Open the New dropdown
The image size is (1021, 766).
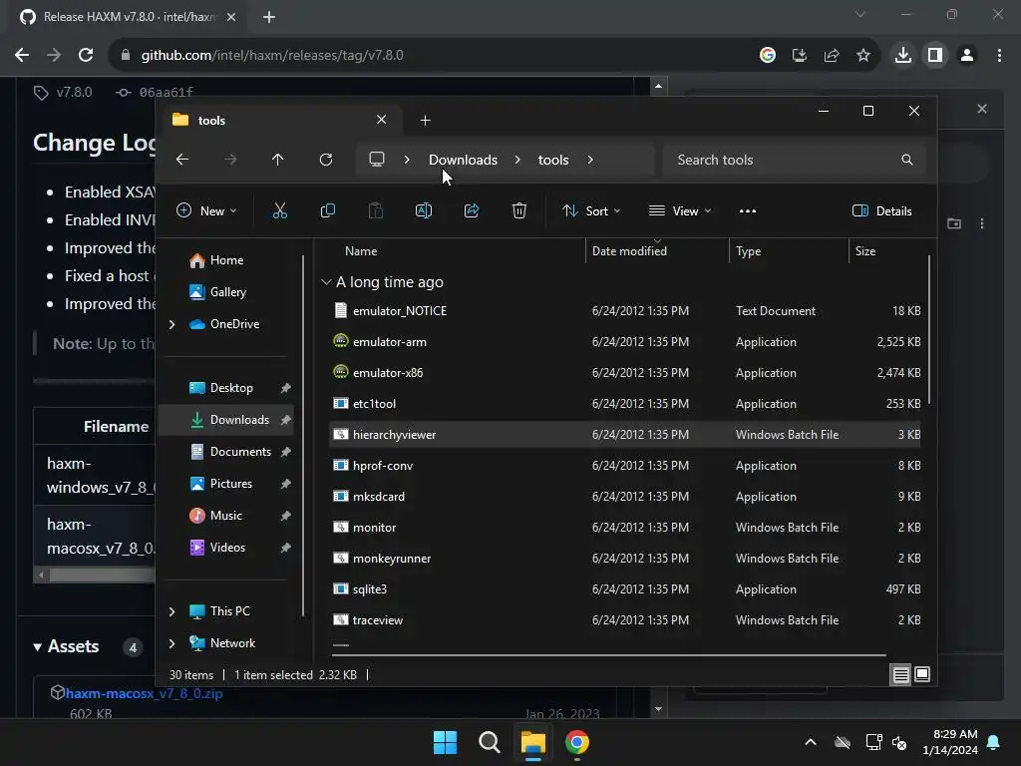tap(206, 211)
